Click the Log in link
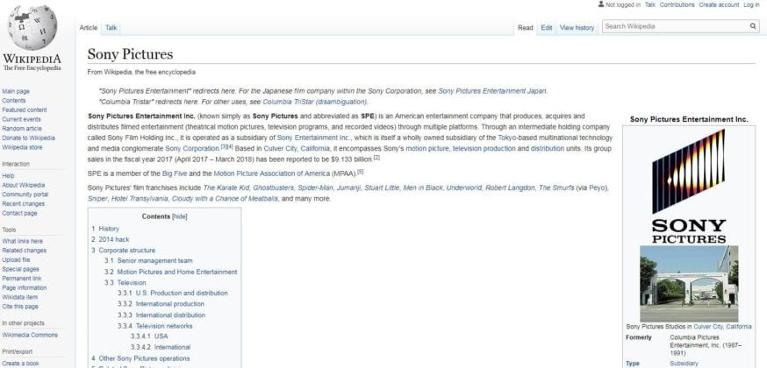The width and height of the screenshot is (767, 368). [751, 5]
